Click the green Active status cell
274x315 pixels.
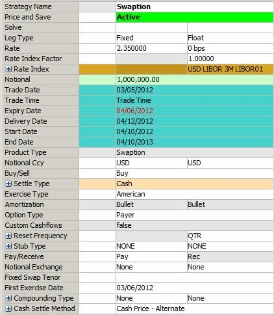pos(195,17)
